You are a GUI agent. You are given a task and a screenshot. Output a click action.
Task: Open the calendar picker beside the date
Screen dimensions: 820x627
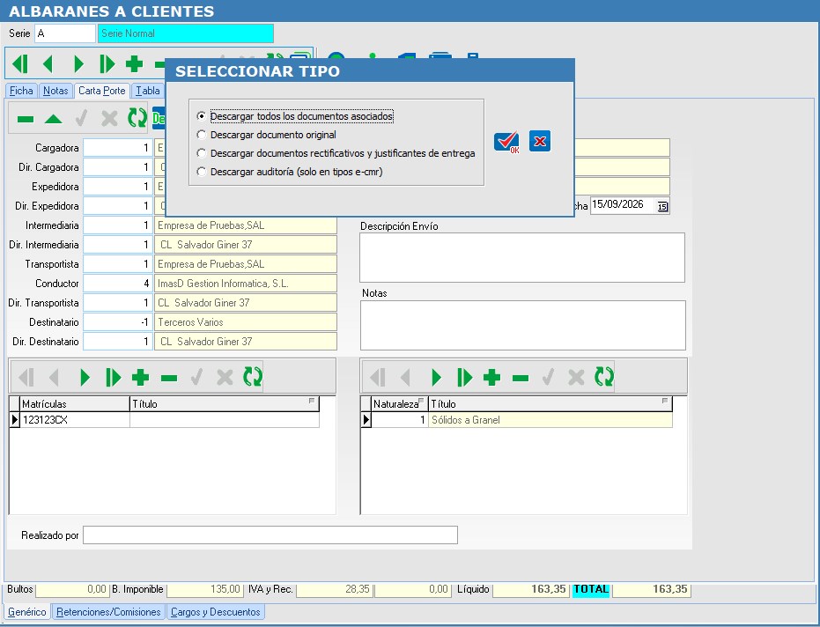pyautogui.click(x=662, y=206)
